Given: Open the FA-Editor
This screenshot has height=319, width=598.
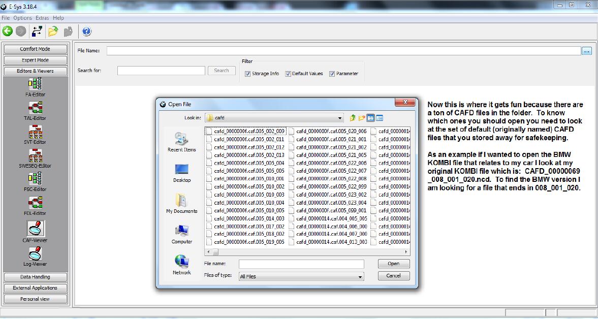Looking at the screenshot, I should tap(35, 87).
